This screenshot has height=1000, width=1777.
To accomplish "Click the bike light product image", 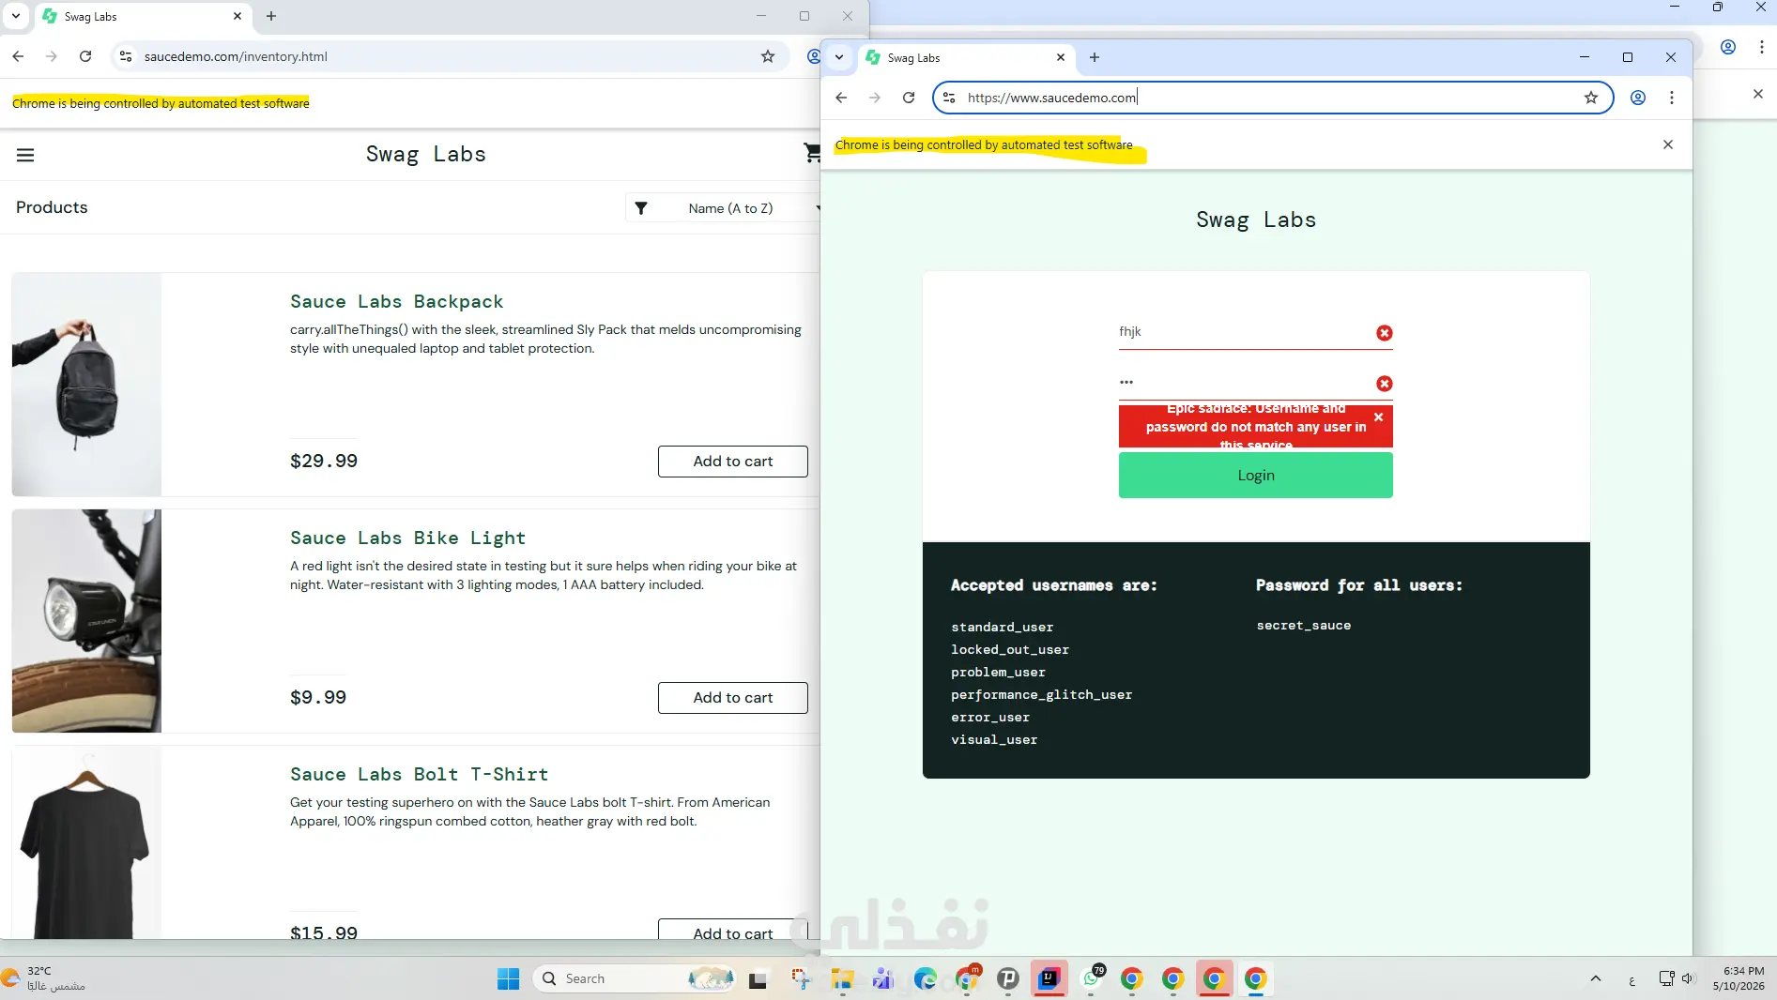I will pos(86,621).
